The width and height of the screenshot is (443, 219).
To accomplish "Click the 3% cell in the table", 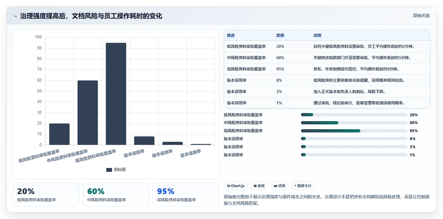I will [279, 92].
